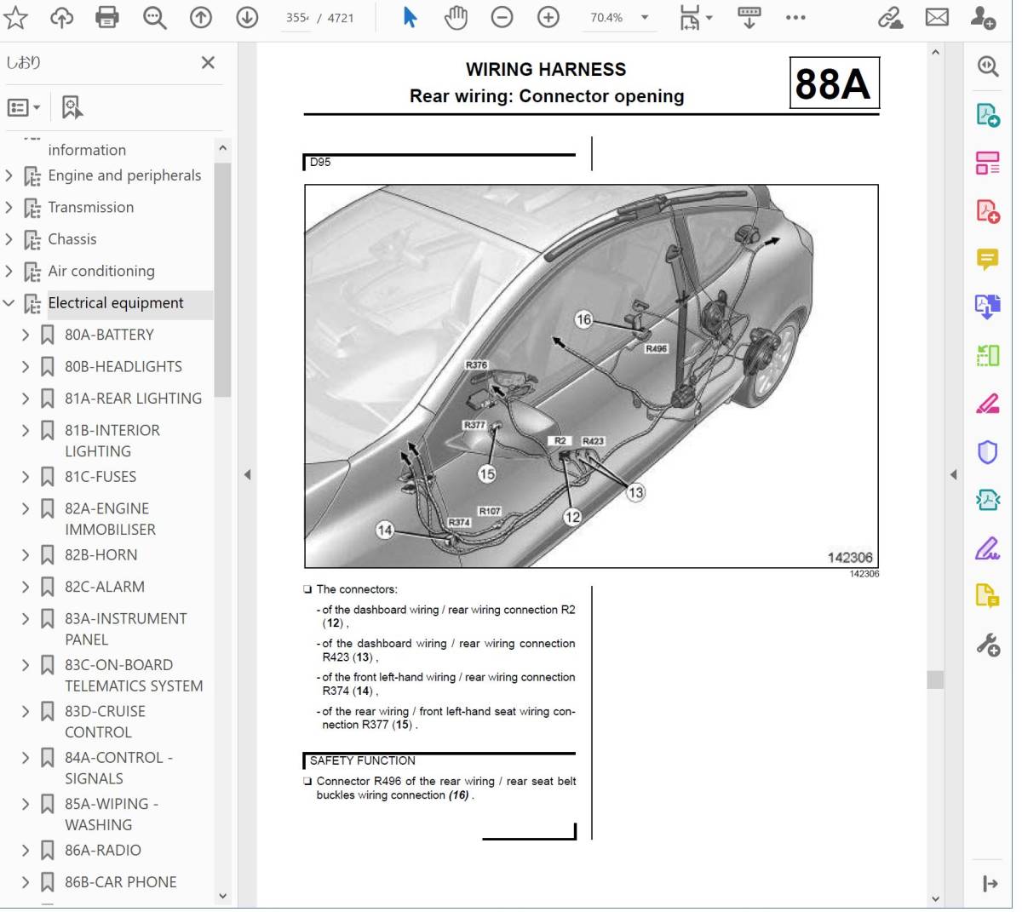Open the 81A-REAR LIGHTING bookmark
This screenshot has height=912, width=1022.
pyautogui.click(x=133, y=399)
